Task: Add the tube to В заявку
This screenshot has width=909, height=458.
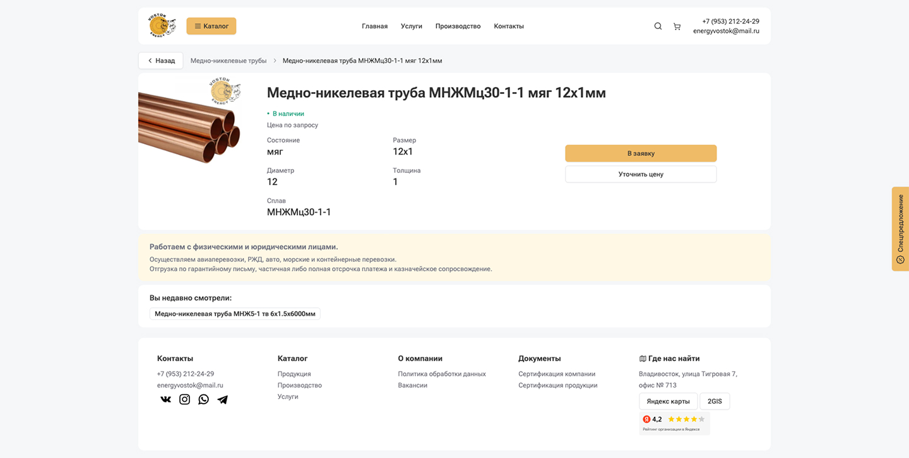Action: (x=640, y=153)
